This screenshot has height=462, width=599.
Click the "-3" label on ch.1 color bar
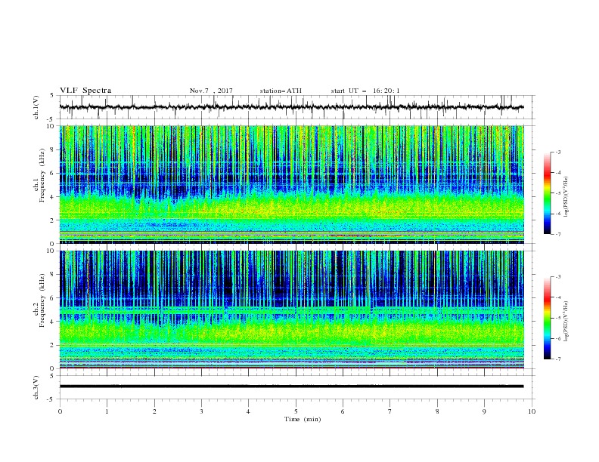click(x=557, y=152)
